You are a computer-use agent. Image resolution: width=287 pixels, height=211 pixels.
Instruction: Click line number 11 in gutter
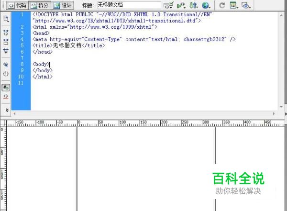pyautogui.click(x=21, y=83)
